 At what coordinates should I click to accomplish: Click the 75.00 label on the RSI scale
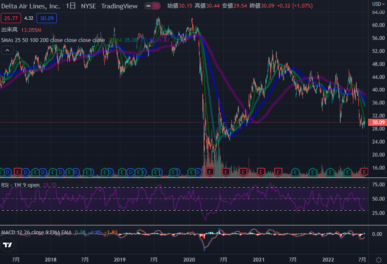(x=378, y=185)
